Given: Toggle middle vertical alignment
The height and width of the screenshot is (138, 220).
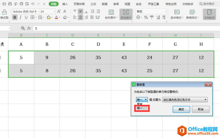Looking at the screenshot, I should coord(81,11).
